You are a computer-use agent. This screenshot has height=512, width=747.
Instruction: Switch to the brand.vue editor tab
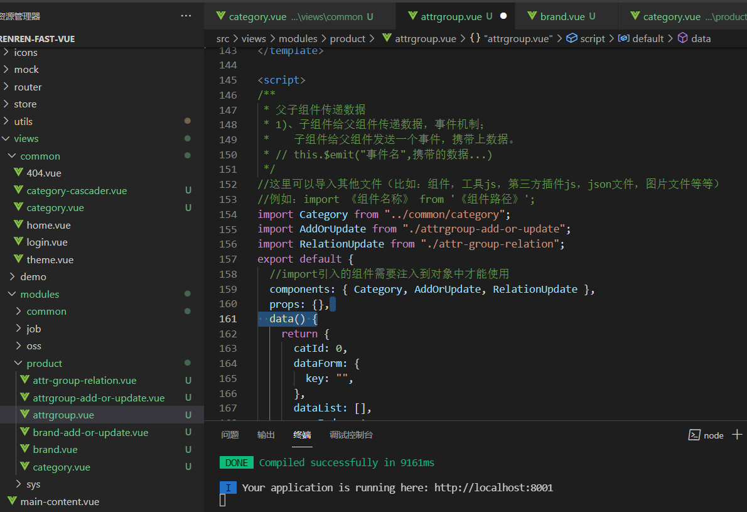coord(562,17)
